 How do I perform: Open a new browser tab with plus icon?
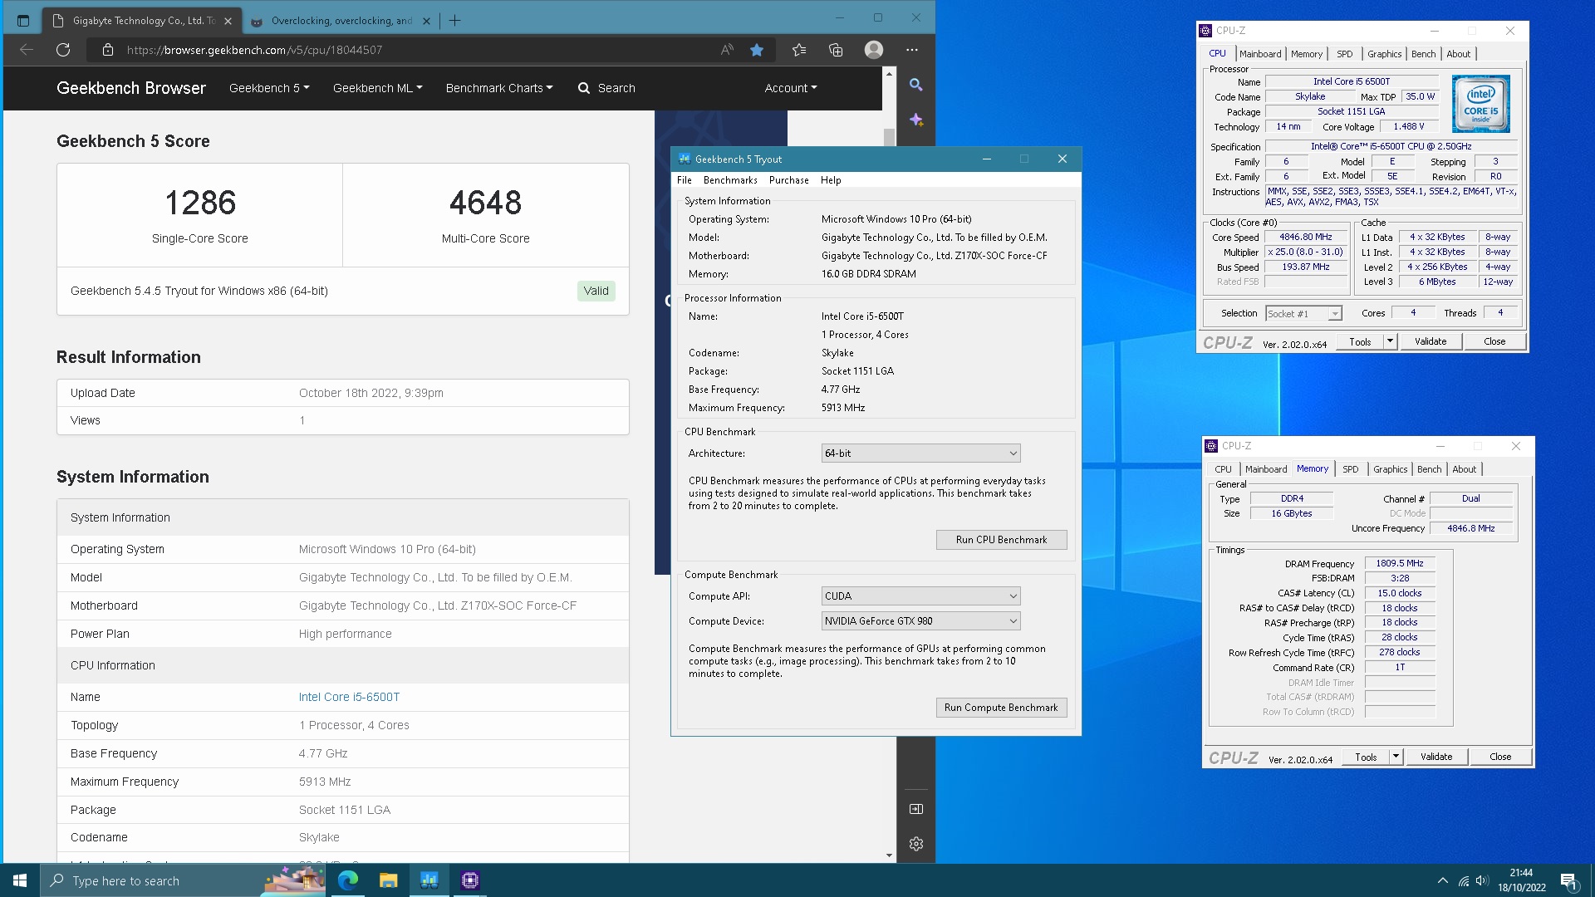[x=454, y=21]
